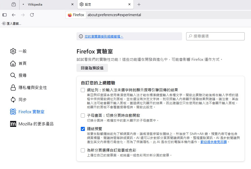Click the Firefox identity icon in the address bar
The image size is (251, 169).
pos(70,15)
